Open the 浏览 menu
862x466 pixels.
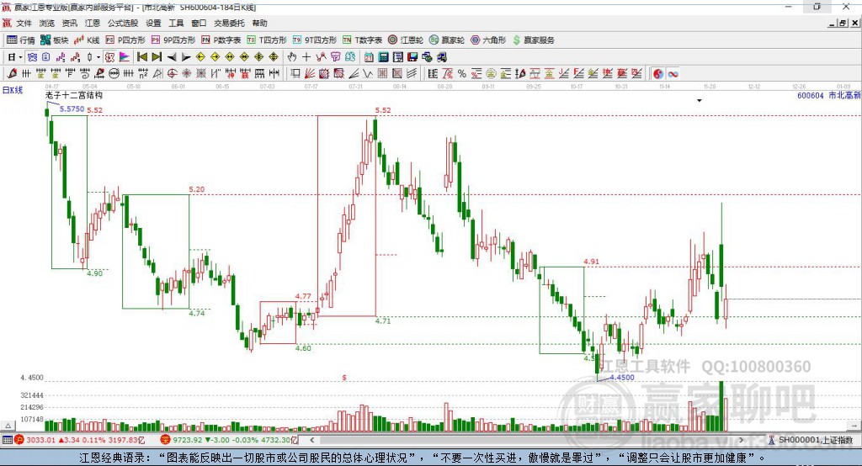(47, 23)
